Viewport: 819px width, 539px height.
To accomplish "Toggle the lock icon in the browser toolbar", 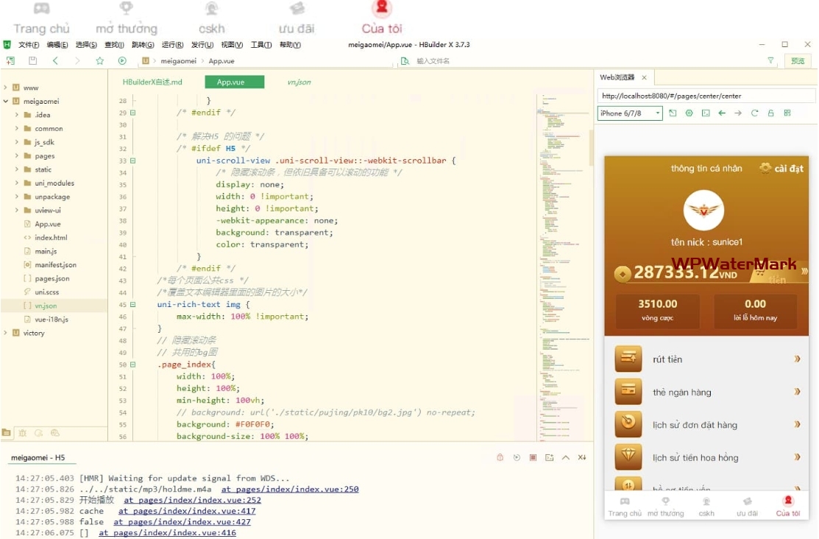I will pos(770,113).
